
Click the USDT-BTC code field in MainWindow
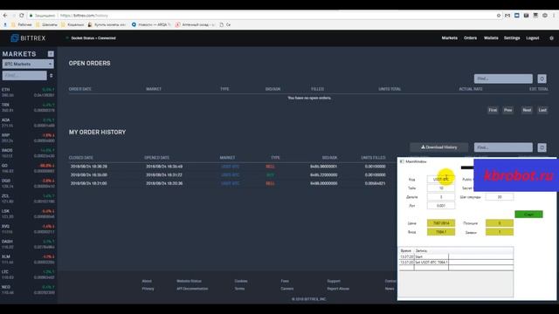coord(441,180)
